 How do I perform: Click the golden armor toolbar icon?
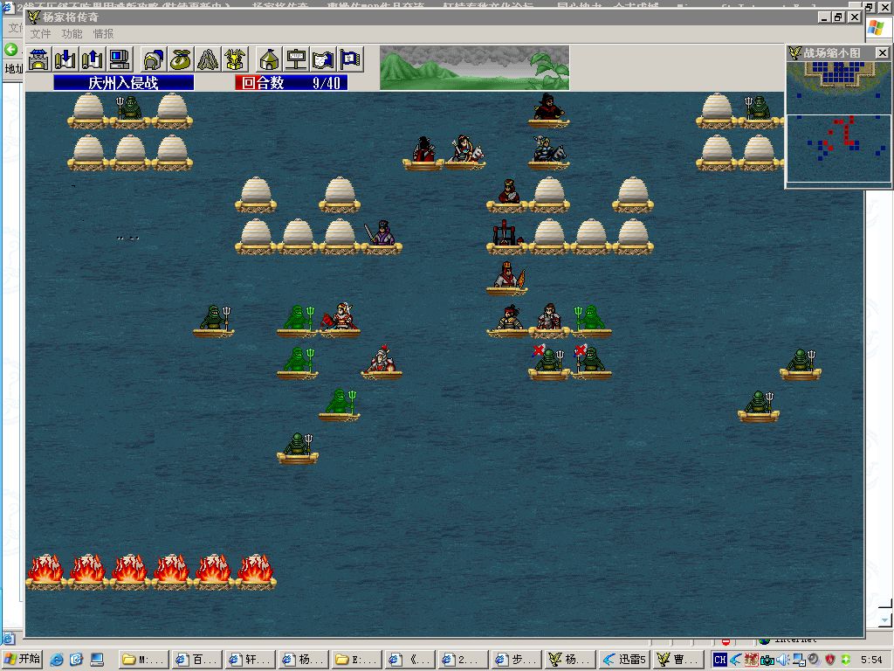(236, 59)
